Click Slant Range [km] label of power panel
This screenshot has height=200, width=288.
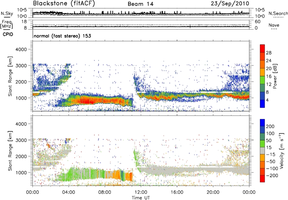point(10,76)
